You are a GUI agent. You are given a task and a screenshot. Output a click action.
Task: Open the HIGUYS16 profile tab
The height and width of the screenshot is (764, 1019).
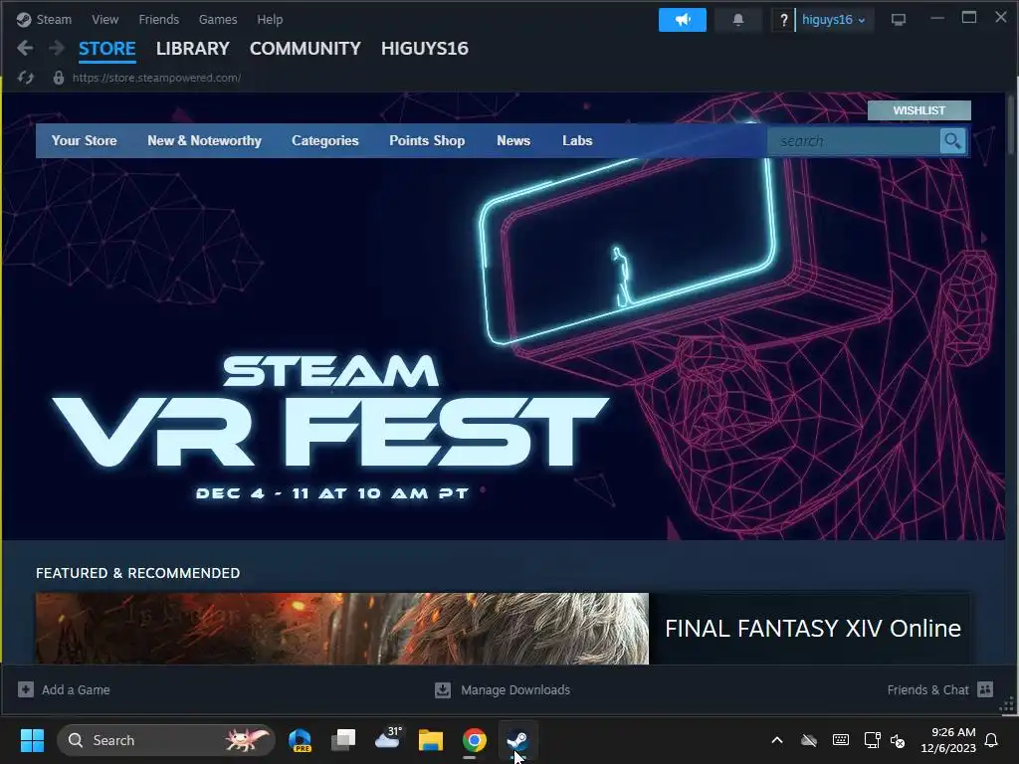coord(424,48)
